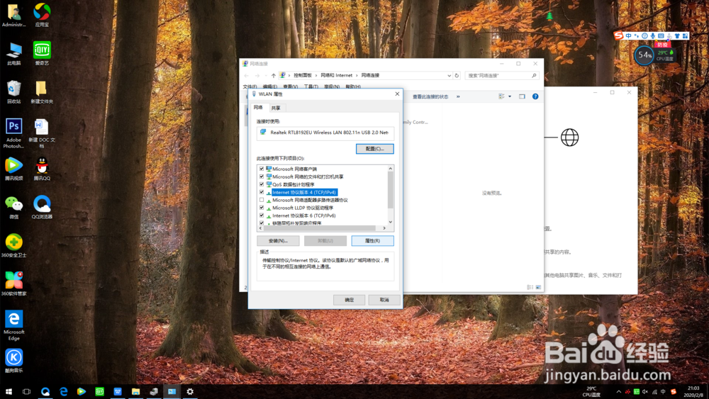Toggle Microsoft LLDP 协议驱动程序 checkbox

pyautogui.click(x=262, y=208)
